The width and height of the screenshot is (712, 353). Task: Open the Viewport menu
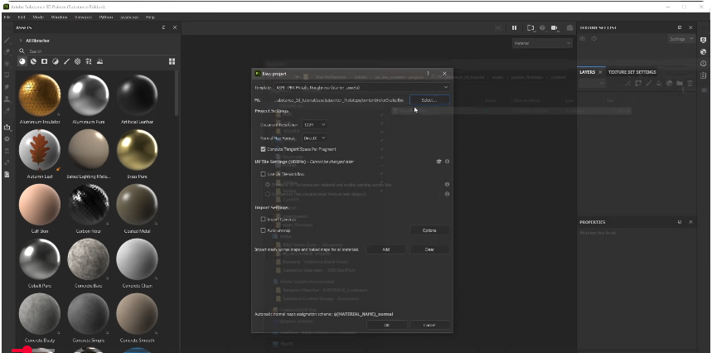tap(83, 17)
